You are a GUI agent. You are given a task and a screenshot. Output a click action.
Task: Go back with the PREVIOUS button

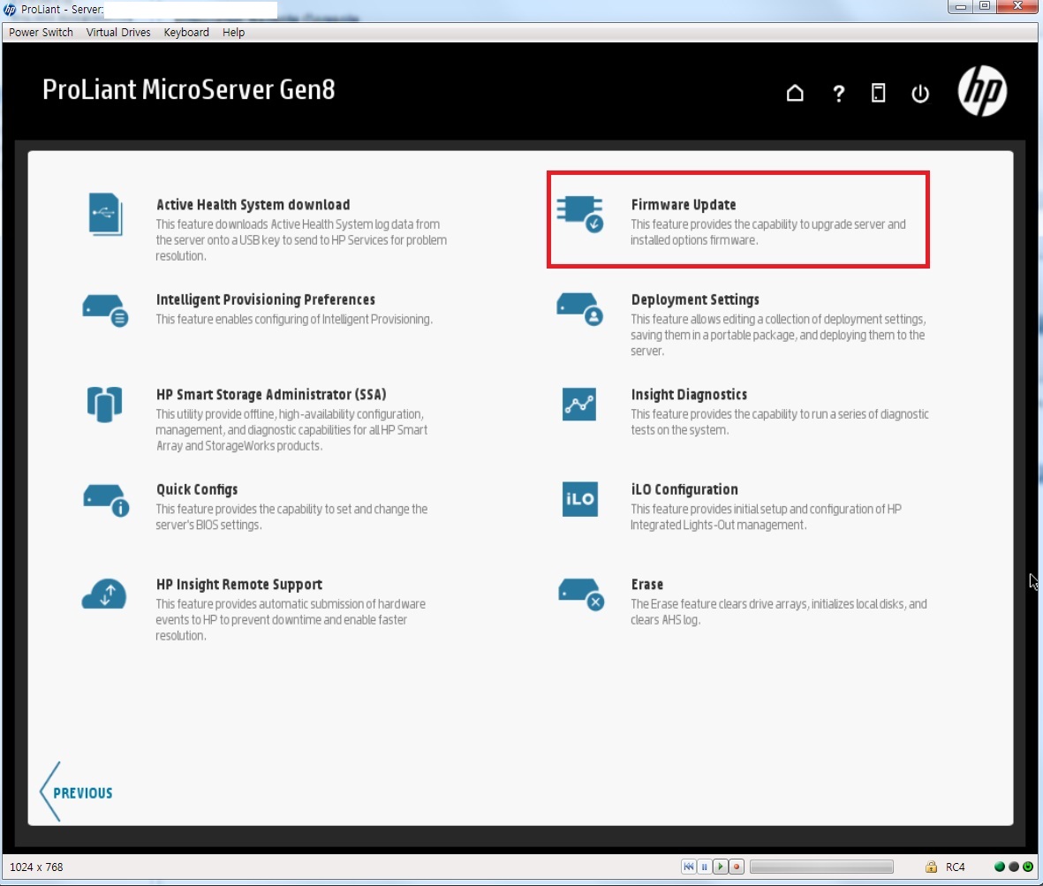click(76, 792)
